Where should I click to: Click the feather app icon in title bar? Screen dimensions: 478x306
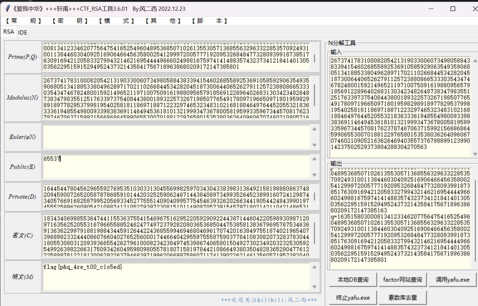[x=8, y=9]
